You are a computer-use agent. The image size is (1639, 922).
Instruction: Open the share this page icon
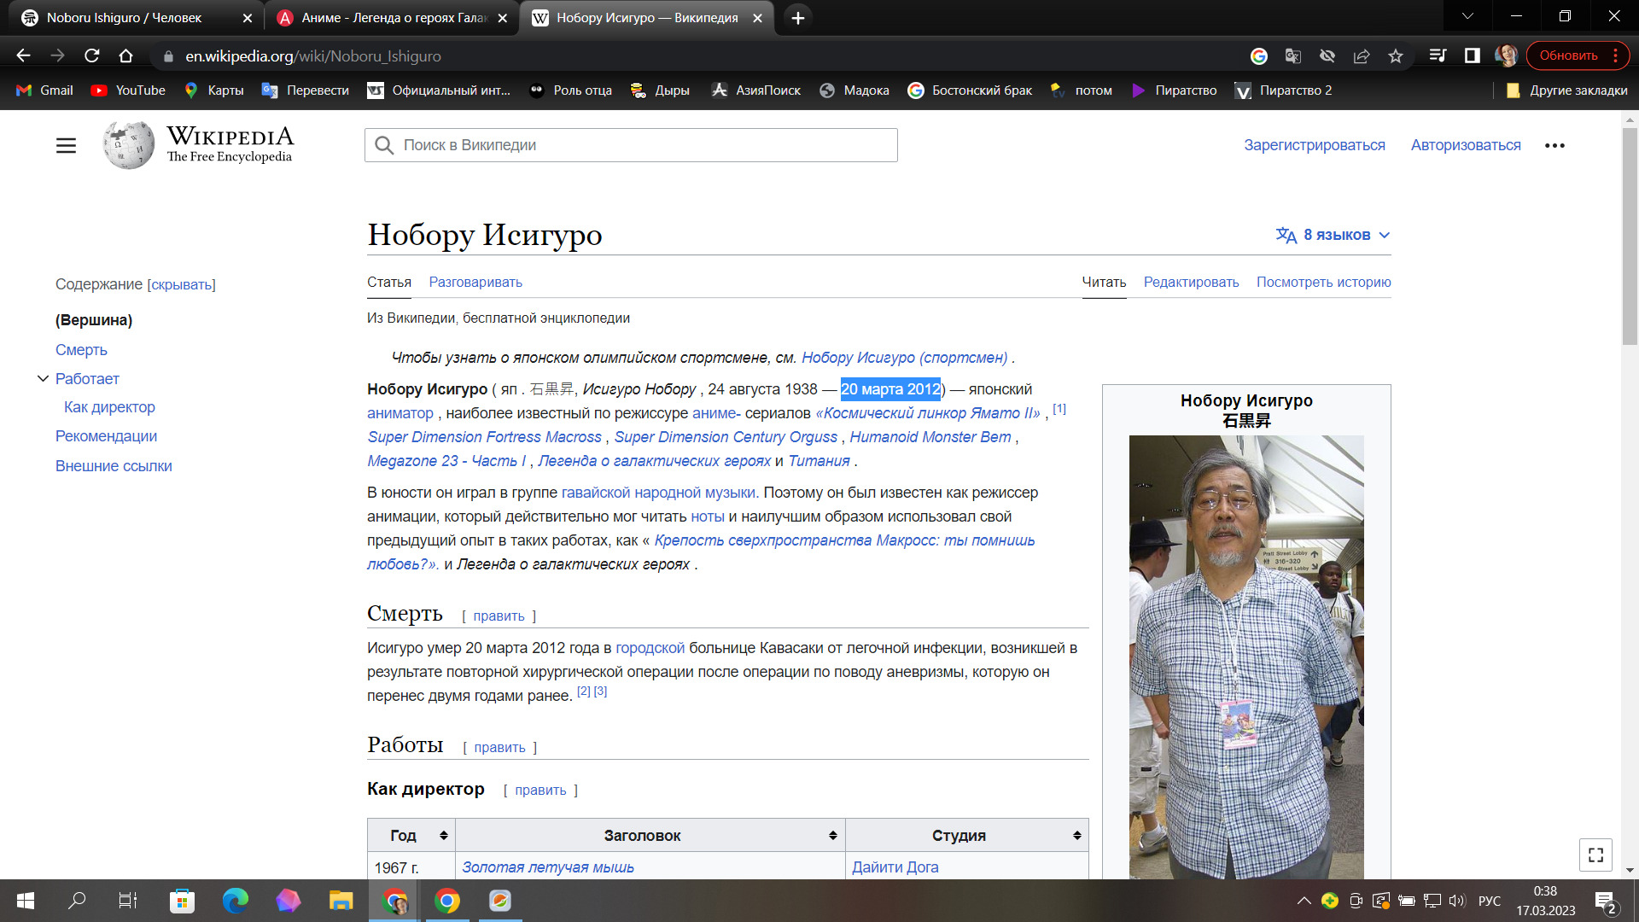pyautogui.click(x=1362, y=55)
